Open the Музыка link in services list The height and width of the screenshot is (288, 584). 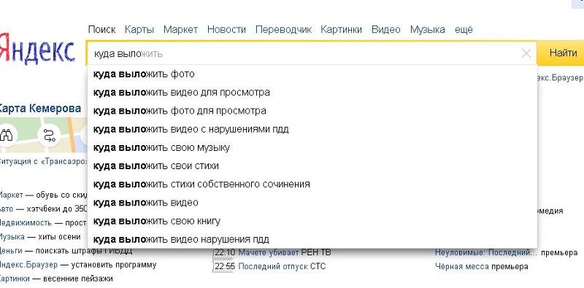coord(12,237)
